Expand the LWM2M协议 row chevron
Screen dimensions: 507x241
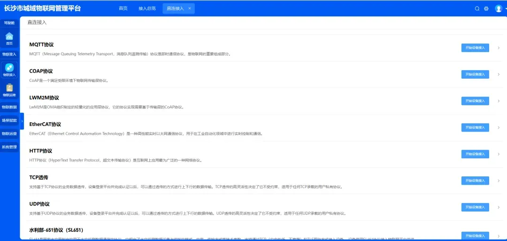(x=499, y=101)
